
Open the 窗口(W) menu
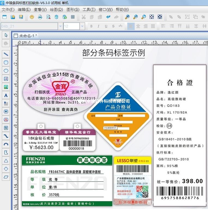click(x=105, y=10)
